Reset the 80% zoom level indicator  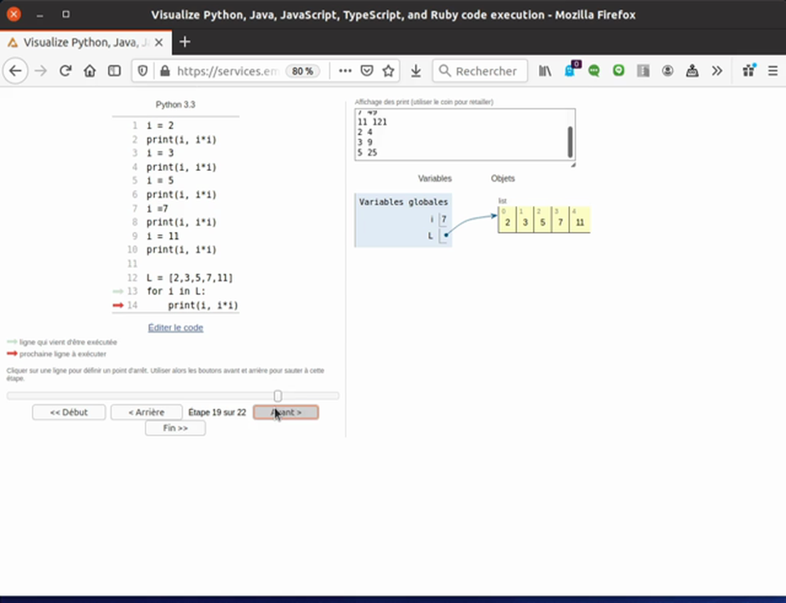point(303,71)
